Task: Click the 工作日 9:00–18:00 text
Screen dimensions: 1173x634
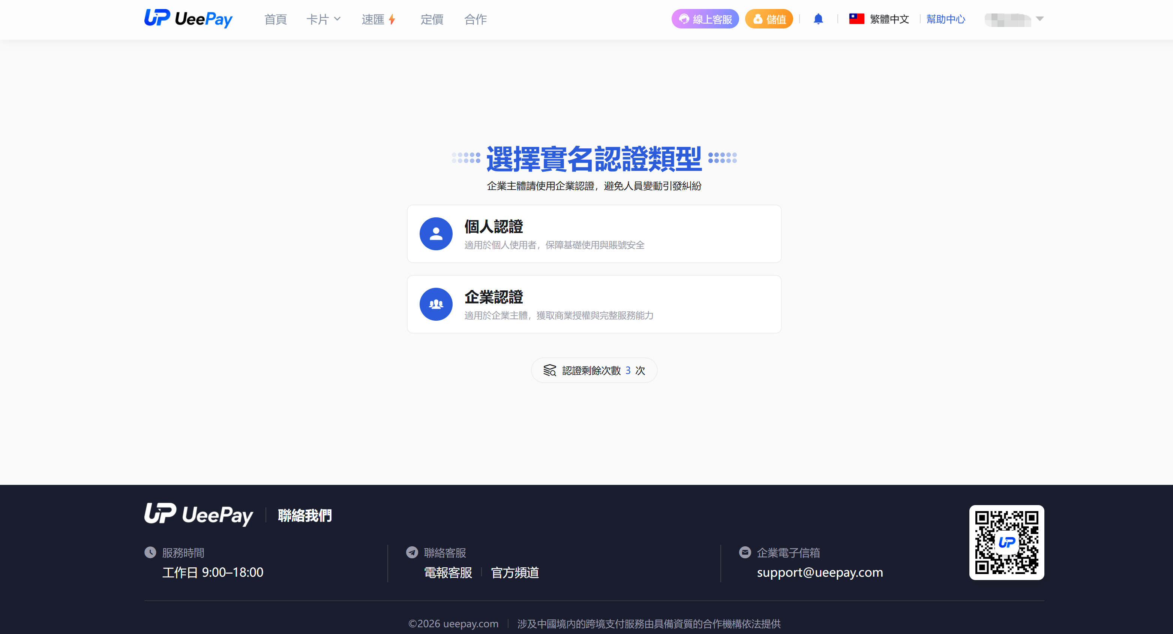Action: click(x=213, y=572)
